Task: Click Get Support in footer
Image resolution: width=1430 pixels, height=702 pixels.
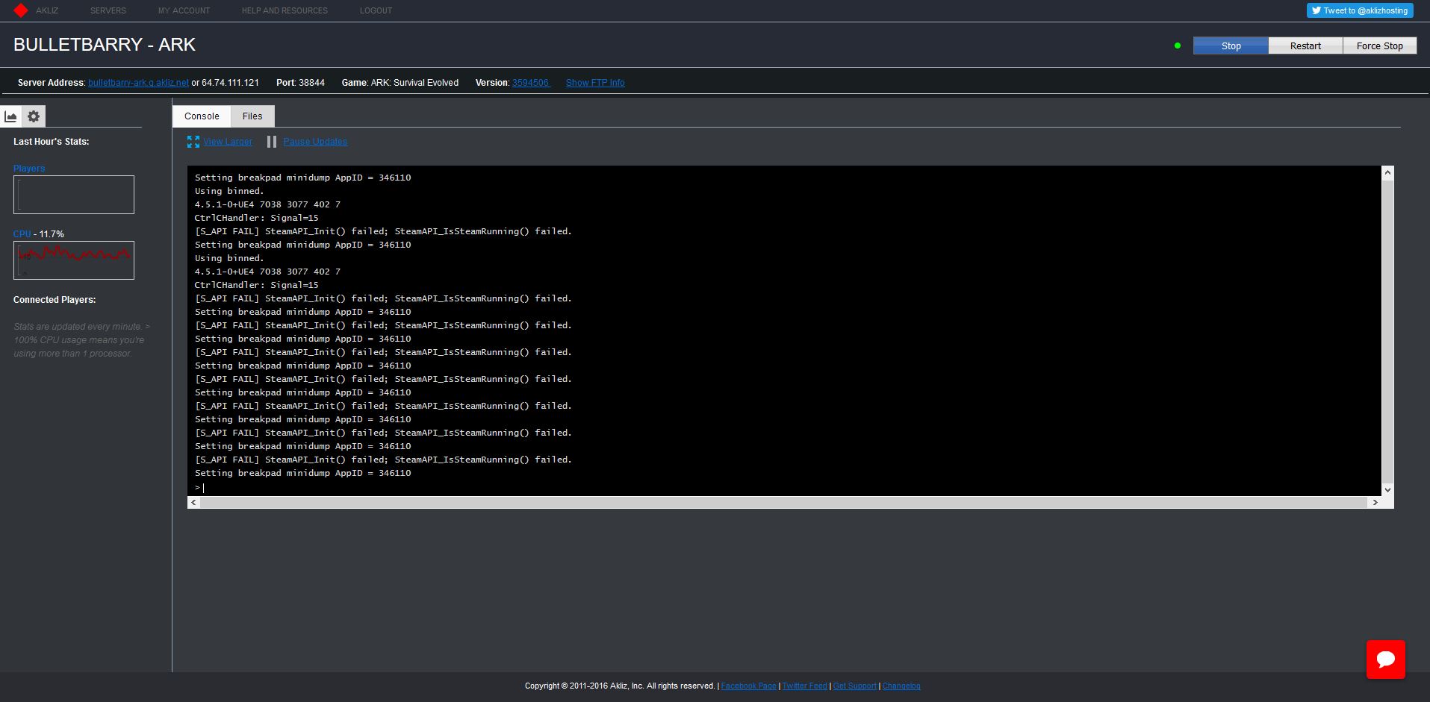Action: tap(854, 686)
